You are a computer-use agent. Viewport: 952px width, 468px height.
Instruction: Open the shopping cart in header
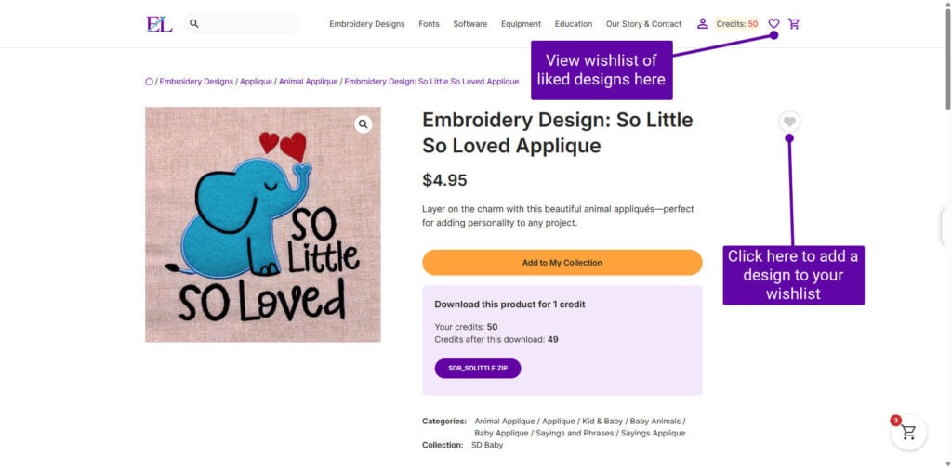click(794, 24)
